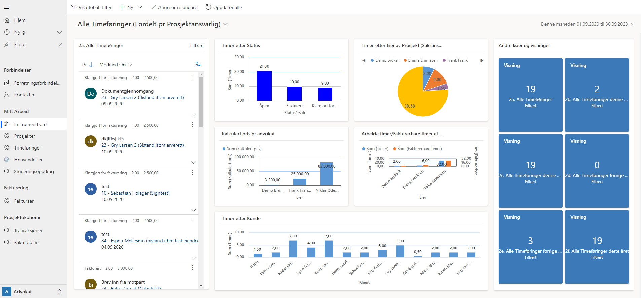This screenshot has height=298, width=641.
Task: Toggle Emma Emmasen in pie chart legend
Action: (x=421, y=60)
